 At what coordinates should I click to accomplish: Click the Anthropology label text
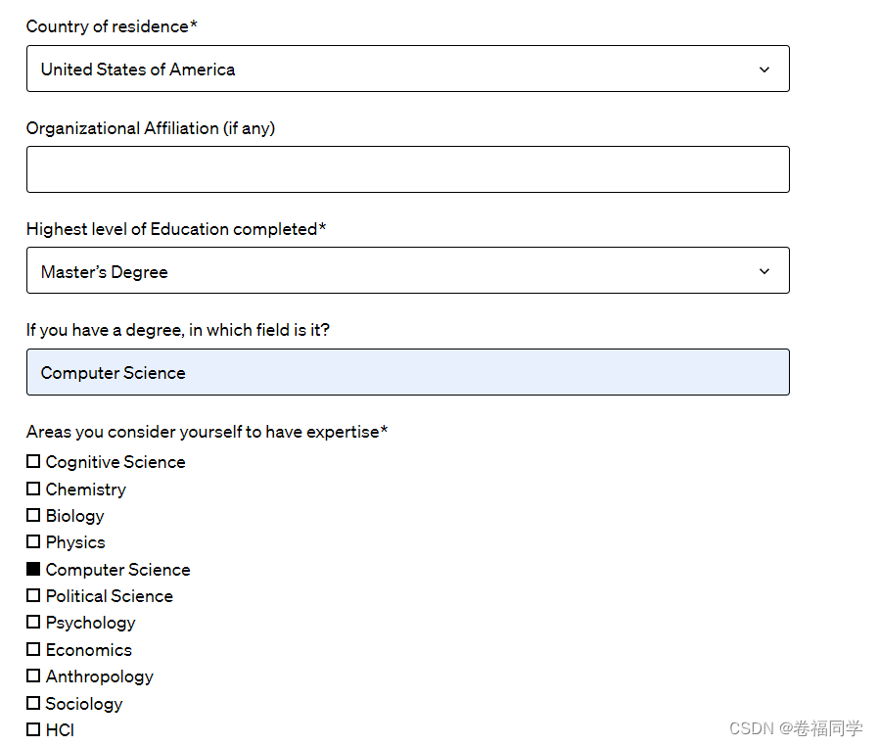pyautogui.click(x=100, y=677)
